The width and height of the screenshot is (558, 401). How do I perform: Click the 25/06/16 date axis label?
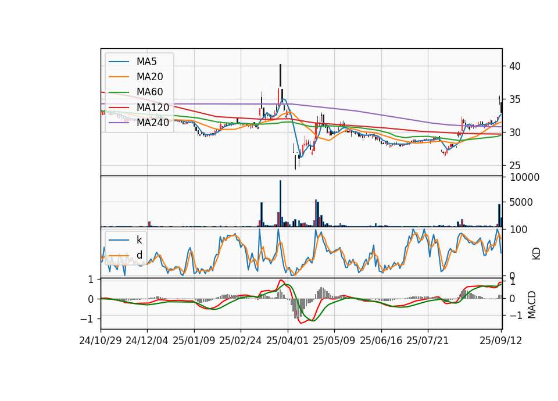(381, 341)
